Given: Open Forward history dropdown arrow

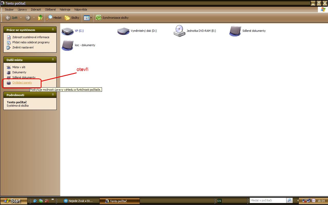Looking at the screenshot, I should (34, 18).
